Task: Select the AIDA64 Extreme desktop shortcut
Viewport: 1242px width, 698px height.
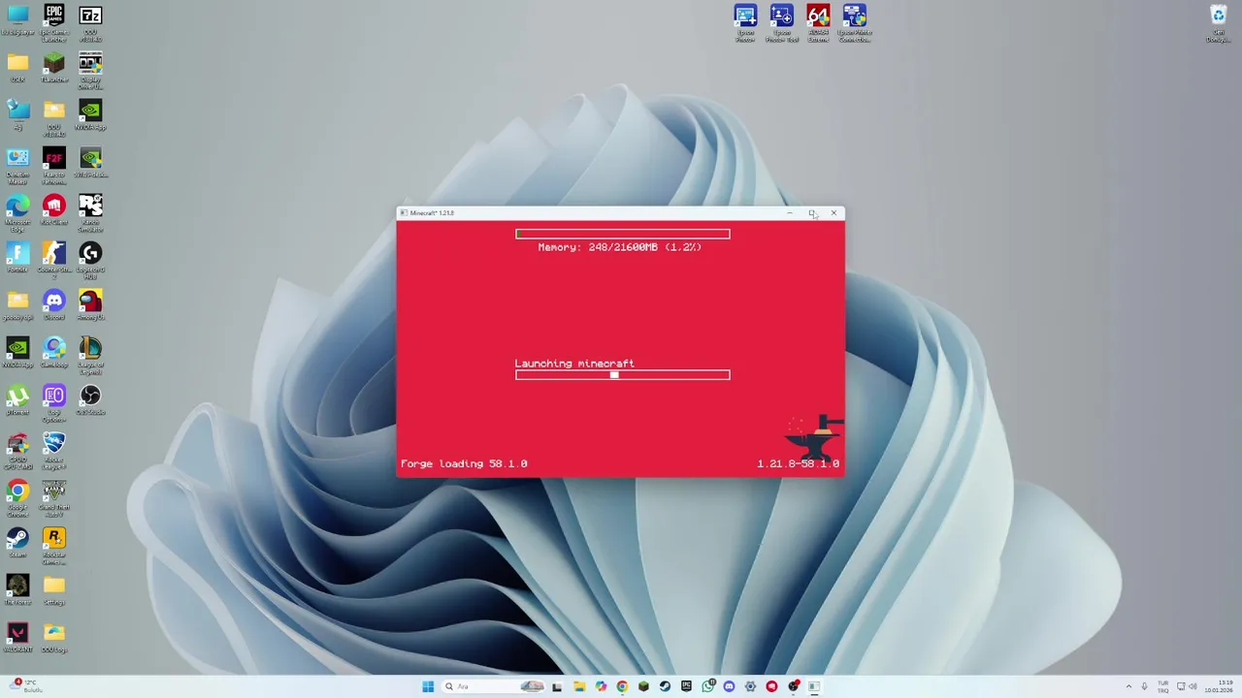Action: click(818, 22)
